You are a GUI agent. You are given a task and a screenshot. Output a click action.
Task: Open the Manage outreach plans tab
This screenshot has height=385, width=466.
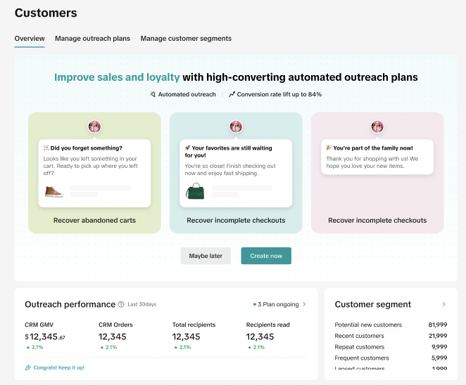click(x=92, y=39)
